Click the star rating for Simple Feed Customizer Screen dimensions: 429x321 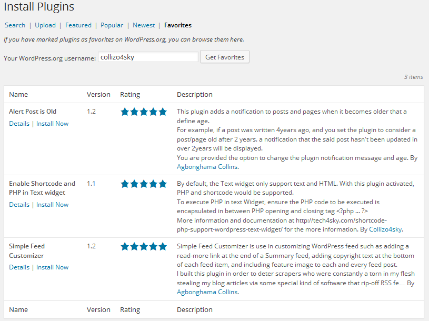[x=144, y=246]
